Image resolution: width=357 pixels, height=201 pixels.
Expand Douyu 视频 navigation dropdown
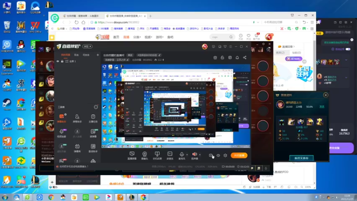pyautogui.click(x=148, y=37)
